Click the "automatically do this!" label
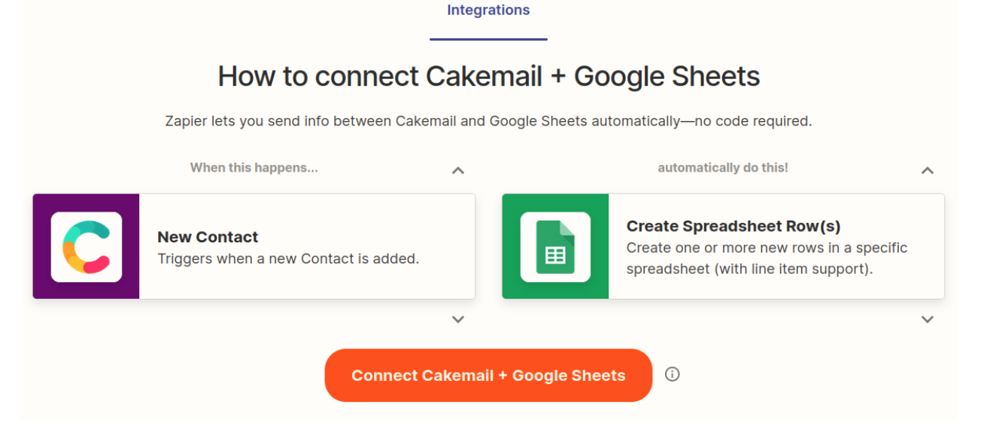 (x=723, y=168)
